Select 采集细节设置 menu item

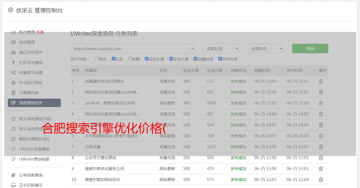coord(31,73)
